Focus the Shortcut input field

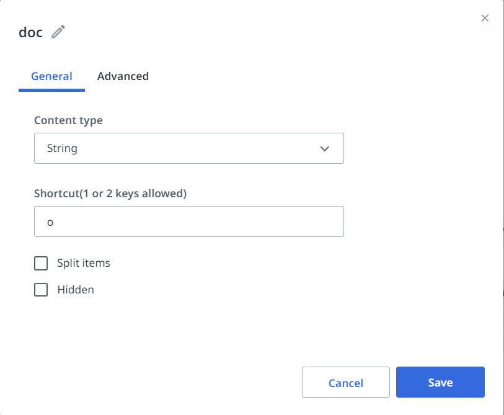click(188, 221)
